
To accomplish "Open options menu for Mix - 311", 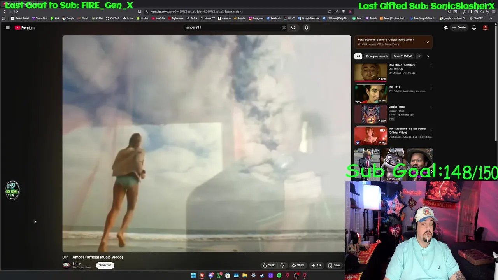I will click(x=431, y=87).
